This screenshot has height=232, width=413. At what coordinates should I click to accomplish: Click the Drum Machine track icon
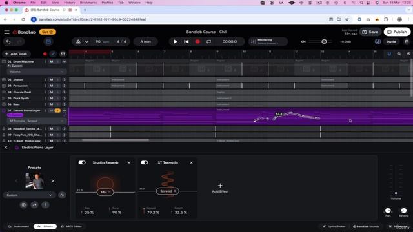[4, 62]
